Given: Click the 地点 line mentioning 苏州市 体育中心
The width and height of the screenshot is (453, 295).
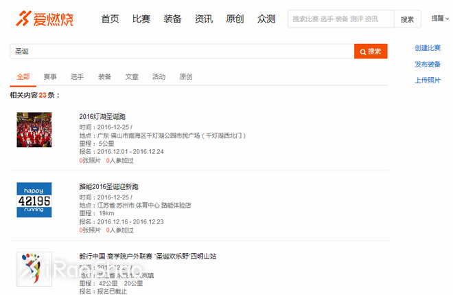Looking at the screenshot, I should 135,205.
